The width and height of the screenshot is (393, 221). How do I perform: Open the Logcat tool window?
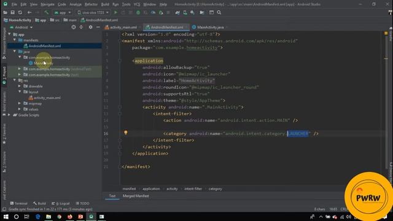tap(61, 203)
